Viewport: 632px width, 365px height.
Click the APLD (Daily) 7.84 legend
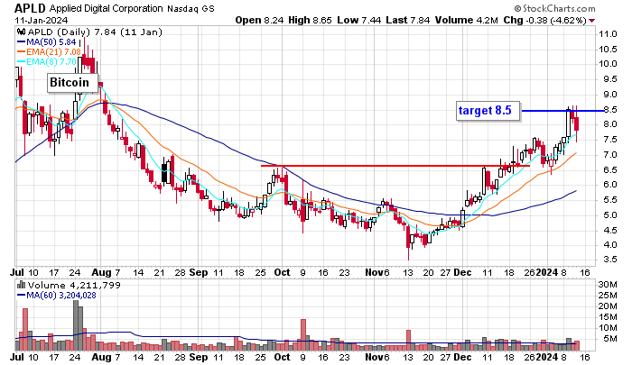95,32
